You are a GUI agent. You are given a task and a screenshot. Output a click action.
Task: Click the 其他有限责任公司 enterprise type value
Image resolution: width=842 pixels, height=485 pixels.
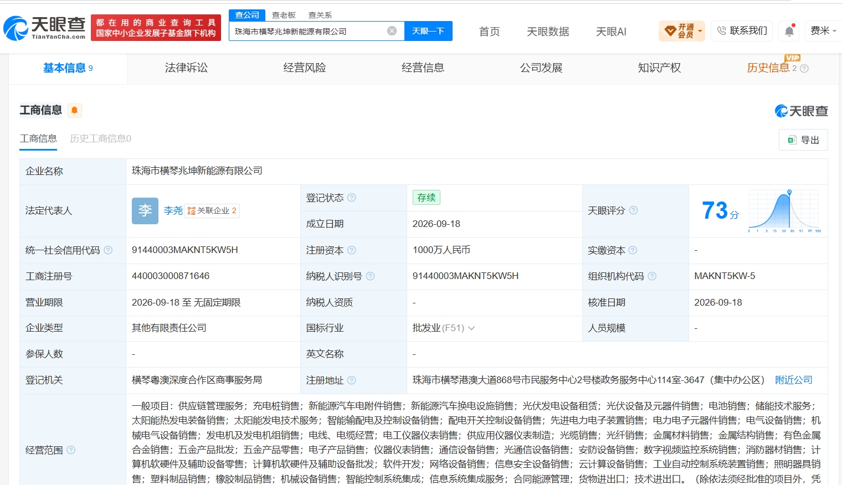coord(169,328)
